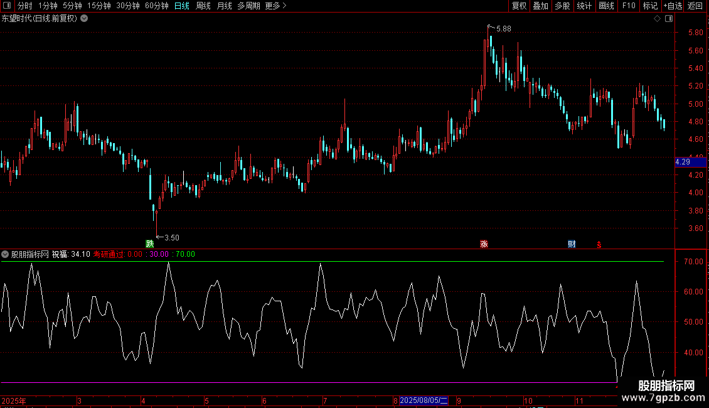
Task: Click the 5.88 high price label
Action: [x=504, y=29]
